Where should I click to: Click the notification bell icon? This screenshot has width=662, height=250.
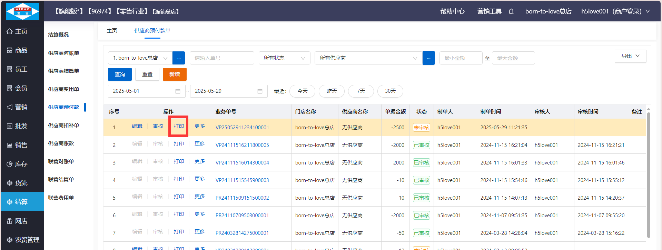pos(511,11)
